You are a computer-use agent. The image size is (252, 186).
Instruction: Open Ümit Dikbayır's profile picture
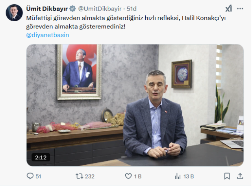pyautogui.click(x=14, y=13)
